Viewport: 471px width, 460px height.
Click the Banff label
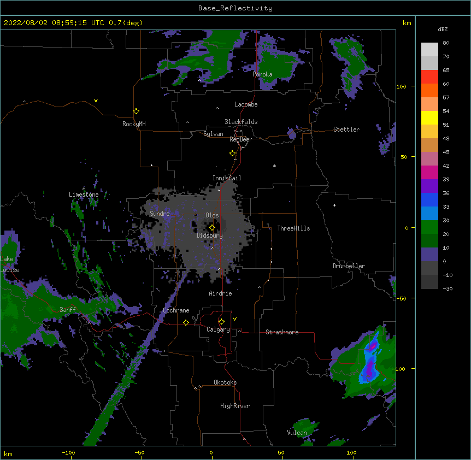(68, 310)
